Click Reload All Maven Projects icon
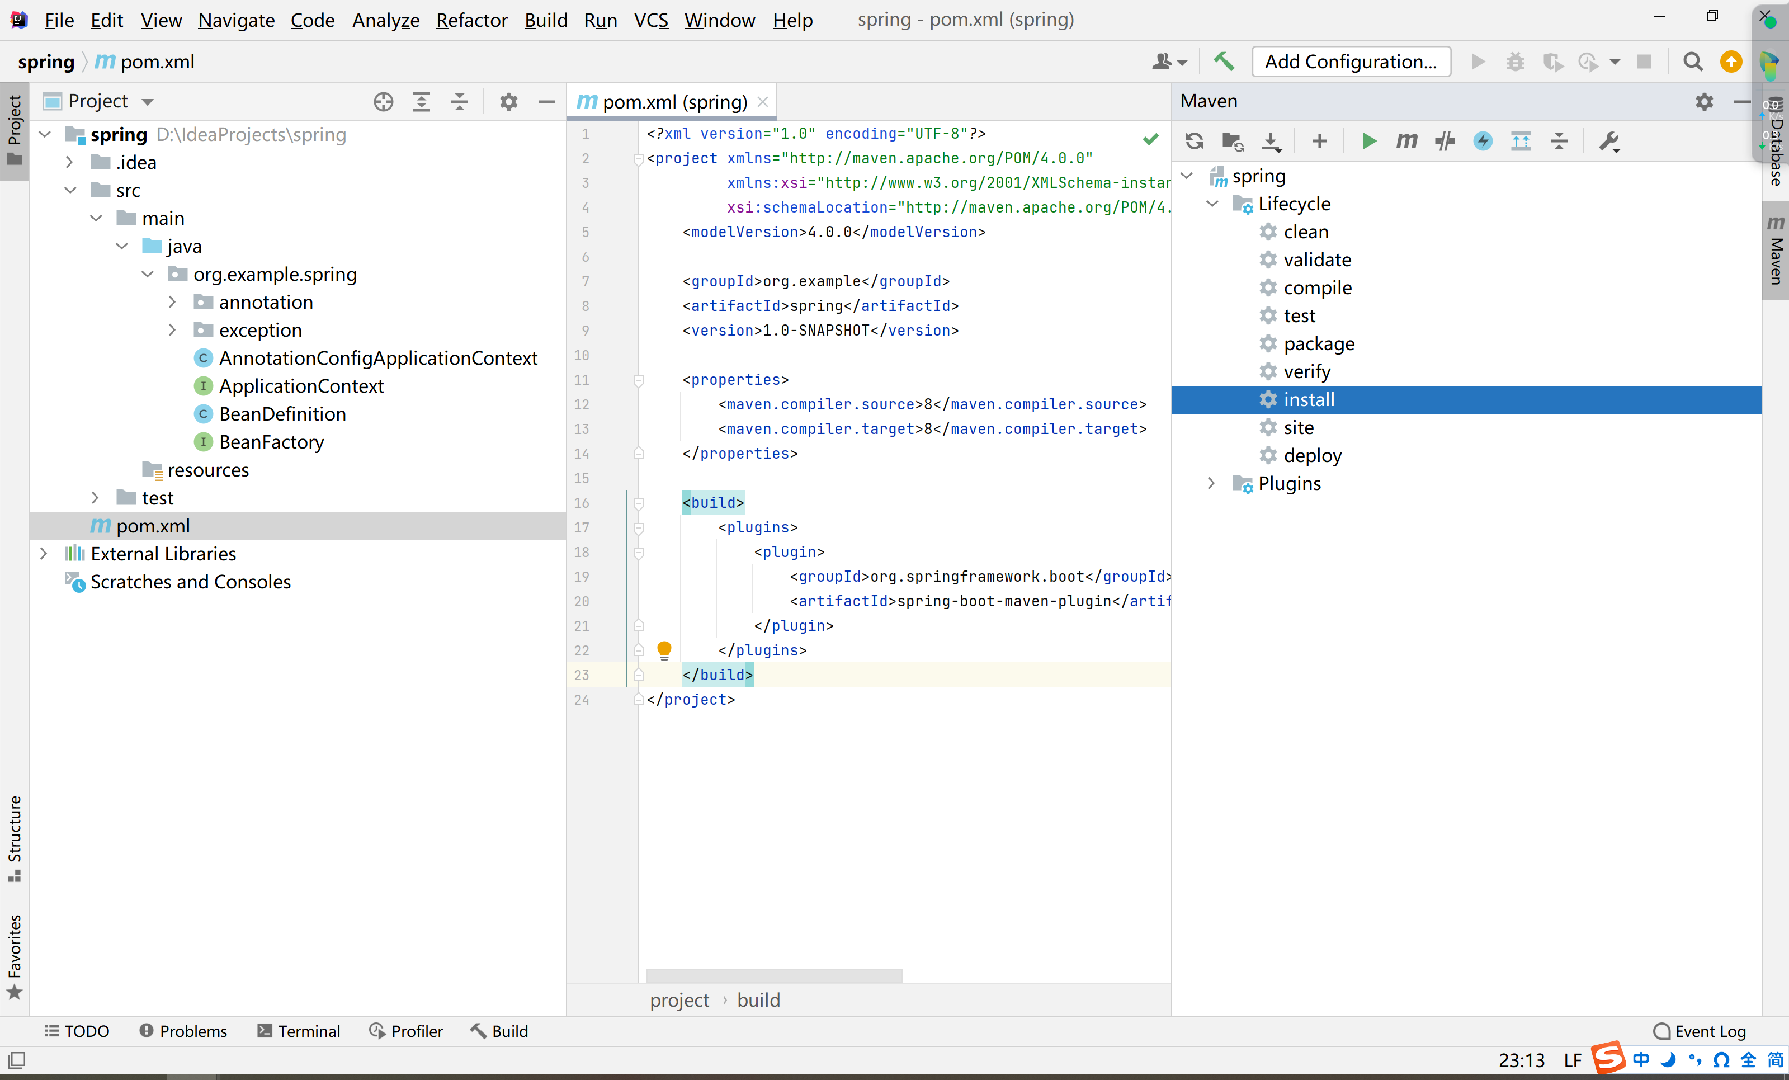Screen dimensions: 1789x1080 tap(1195, 141)
